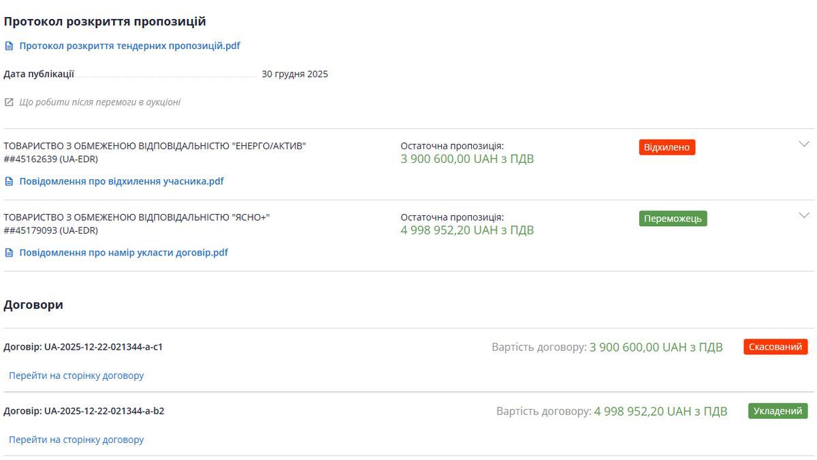This screenshot has width=817, height=460.
Task: Click file icon beside participant rejection notice
Action: (9, 182)
